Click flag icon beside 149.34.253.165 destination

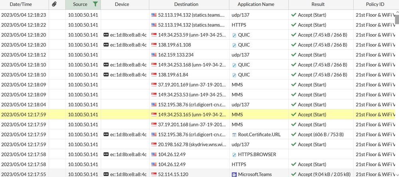[154, 114]
